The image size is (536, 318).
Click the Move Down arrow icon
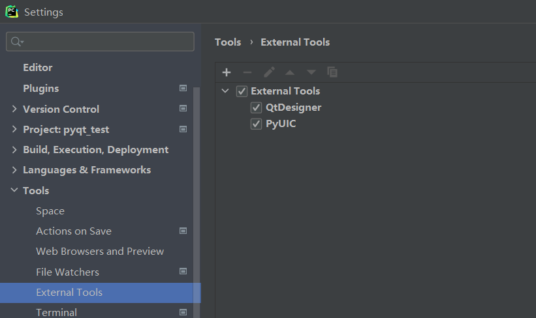[311, 72]
